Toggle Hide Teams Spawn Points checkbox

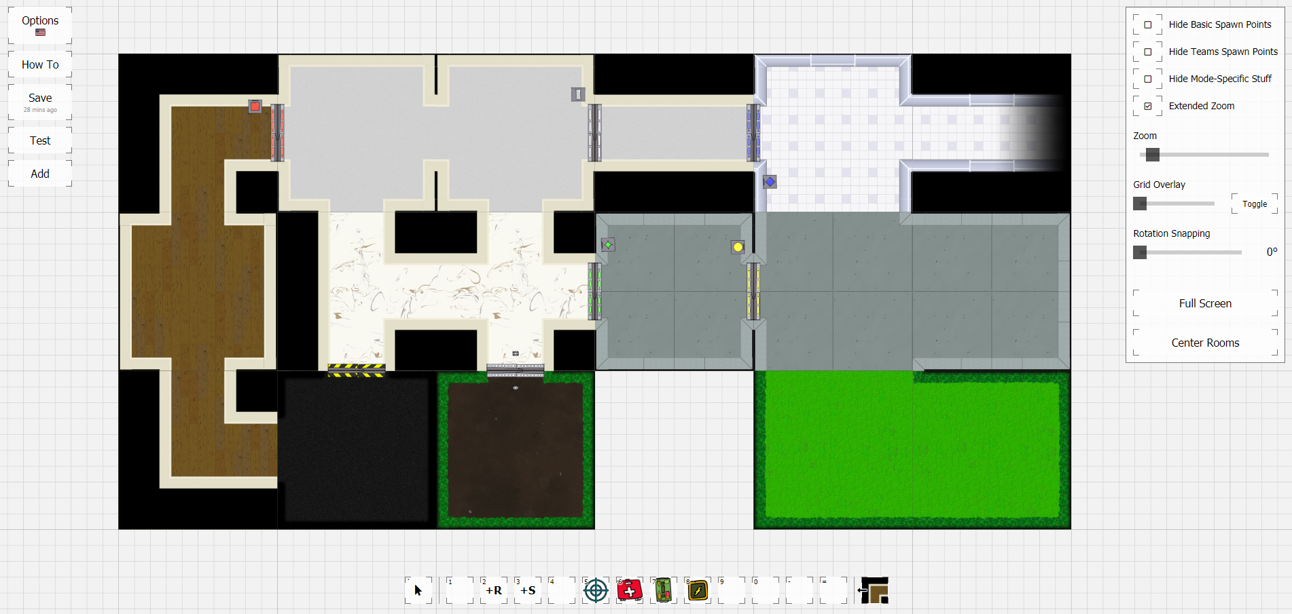[x=1148, y=52]
